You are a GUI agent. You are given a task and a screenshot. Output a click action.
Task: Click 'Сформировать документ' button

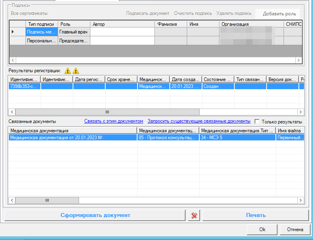[x=95, y=215]
